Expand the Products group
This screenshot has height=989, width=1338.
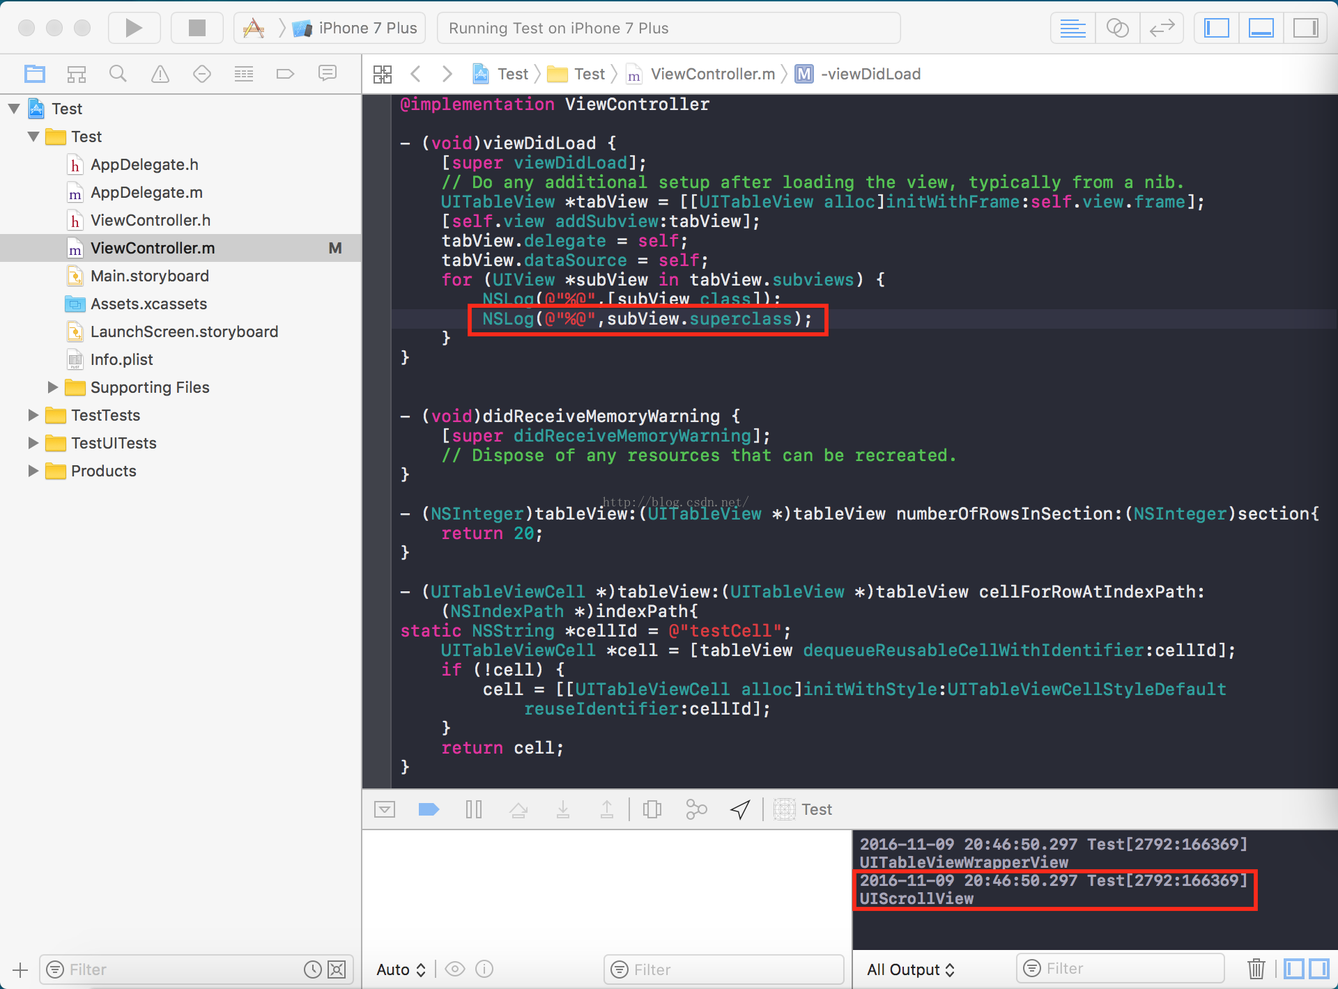click(x=33, y=471)
